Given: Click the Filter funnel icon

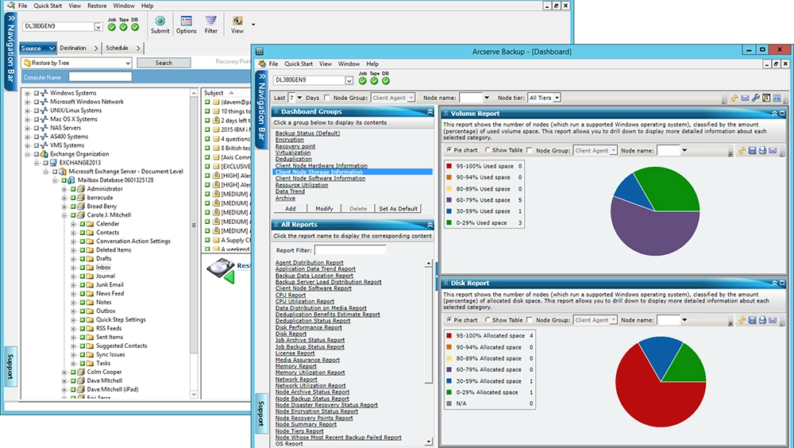Looking at the screenshot, I should click(210, 21).
